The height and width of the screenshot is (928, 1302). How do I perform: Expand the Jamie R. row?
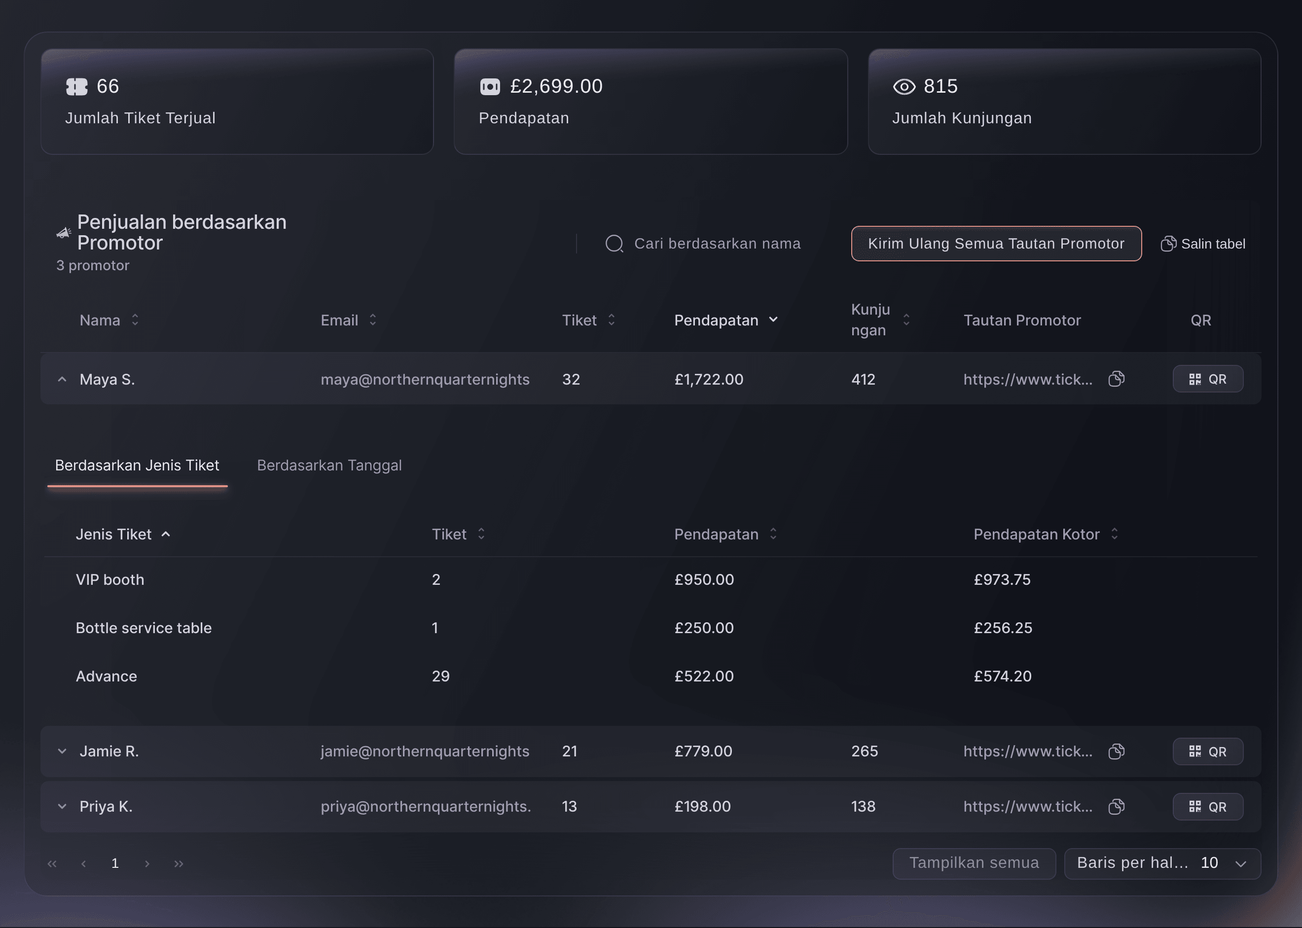62,751
